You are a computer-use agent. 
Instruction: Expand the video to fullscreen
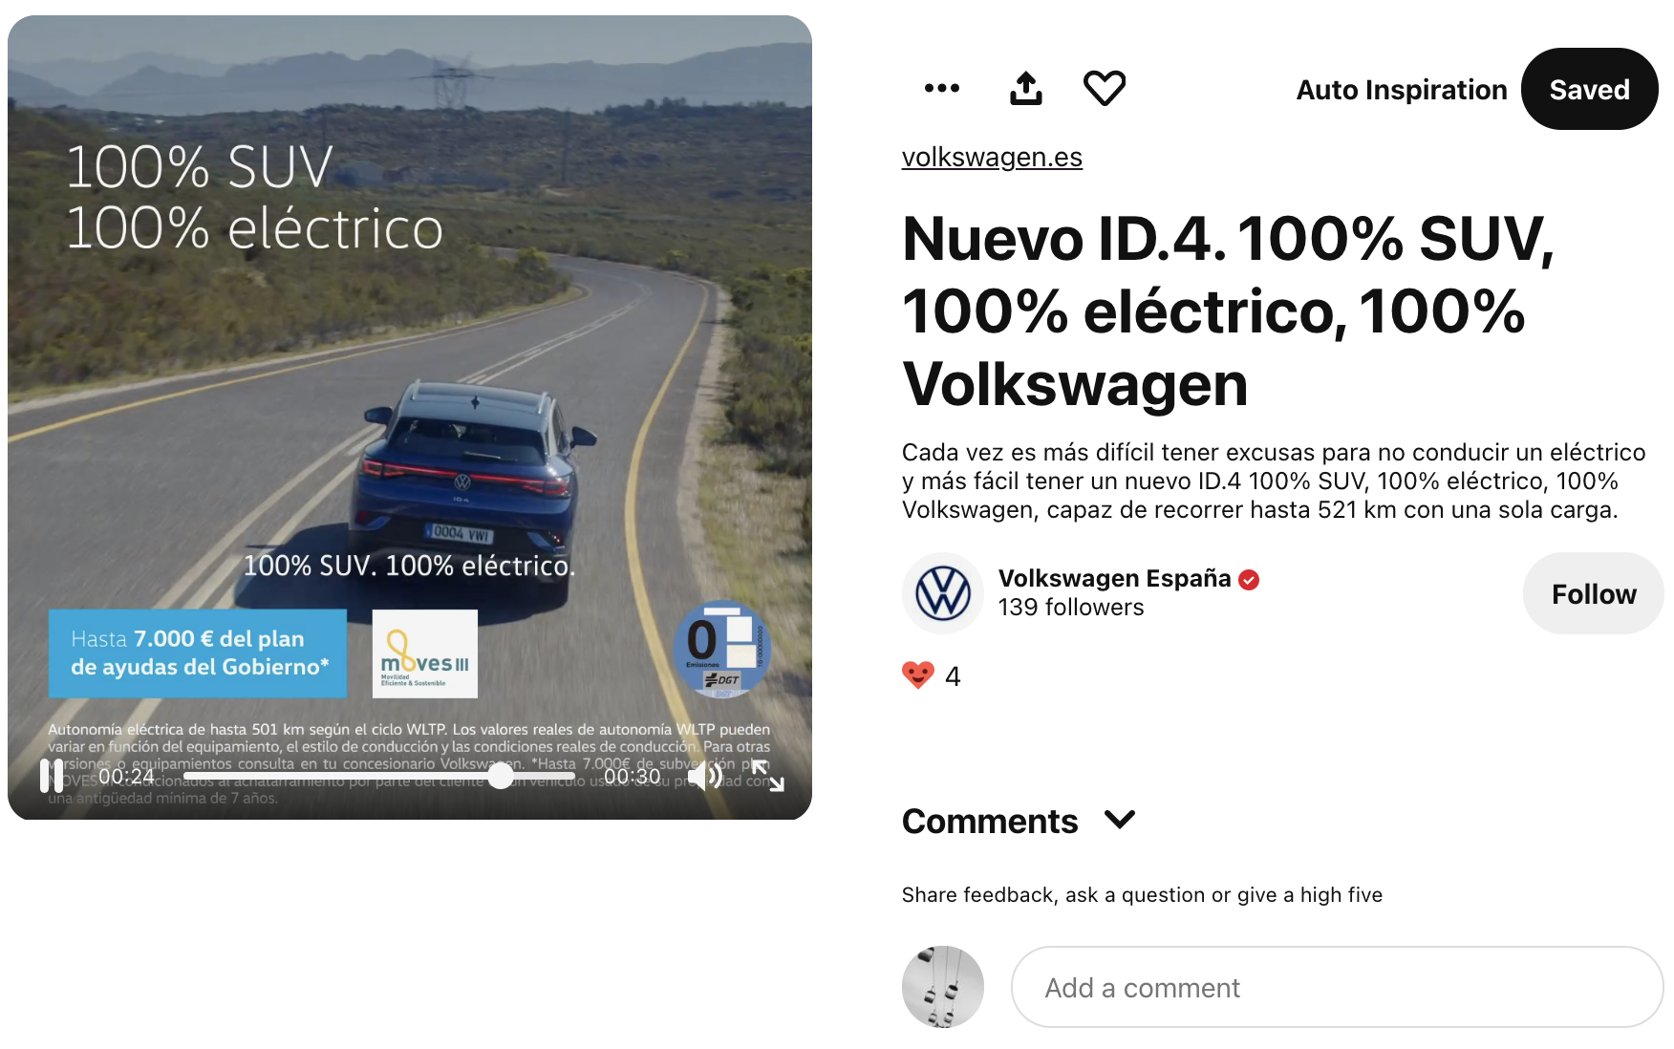coord(767,776)
